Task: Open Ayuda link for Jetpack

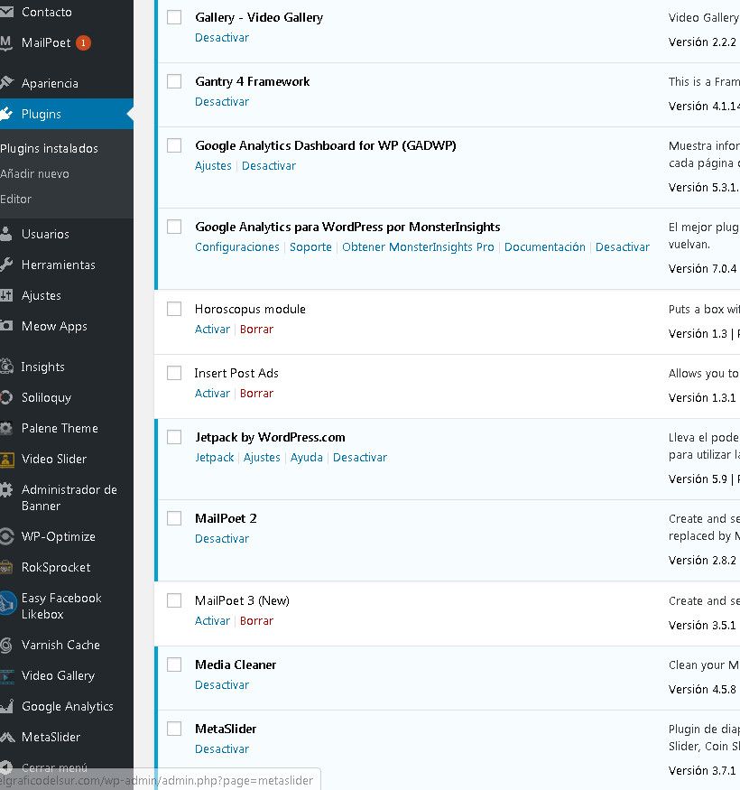Action: [x=306, y=458]
